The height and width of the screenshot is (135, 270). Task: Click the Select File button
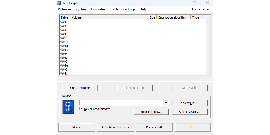click(190, 103)
